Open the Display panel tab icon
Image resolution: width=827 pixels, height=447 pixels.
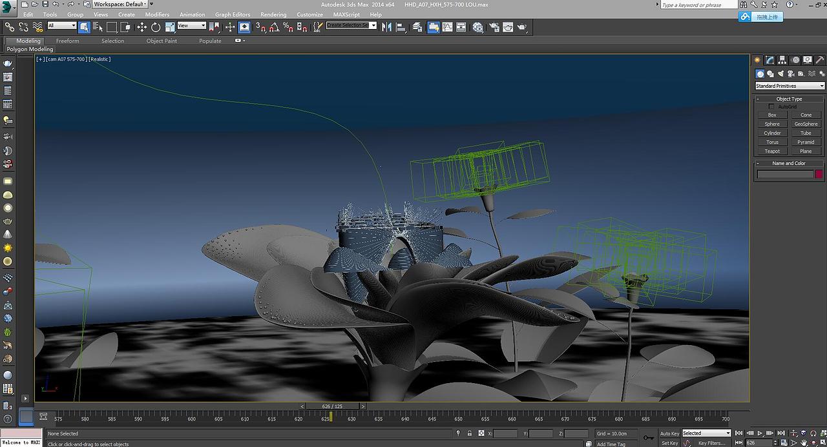click(x=808, y=60)
